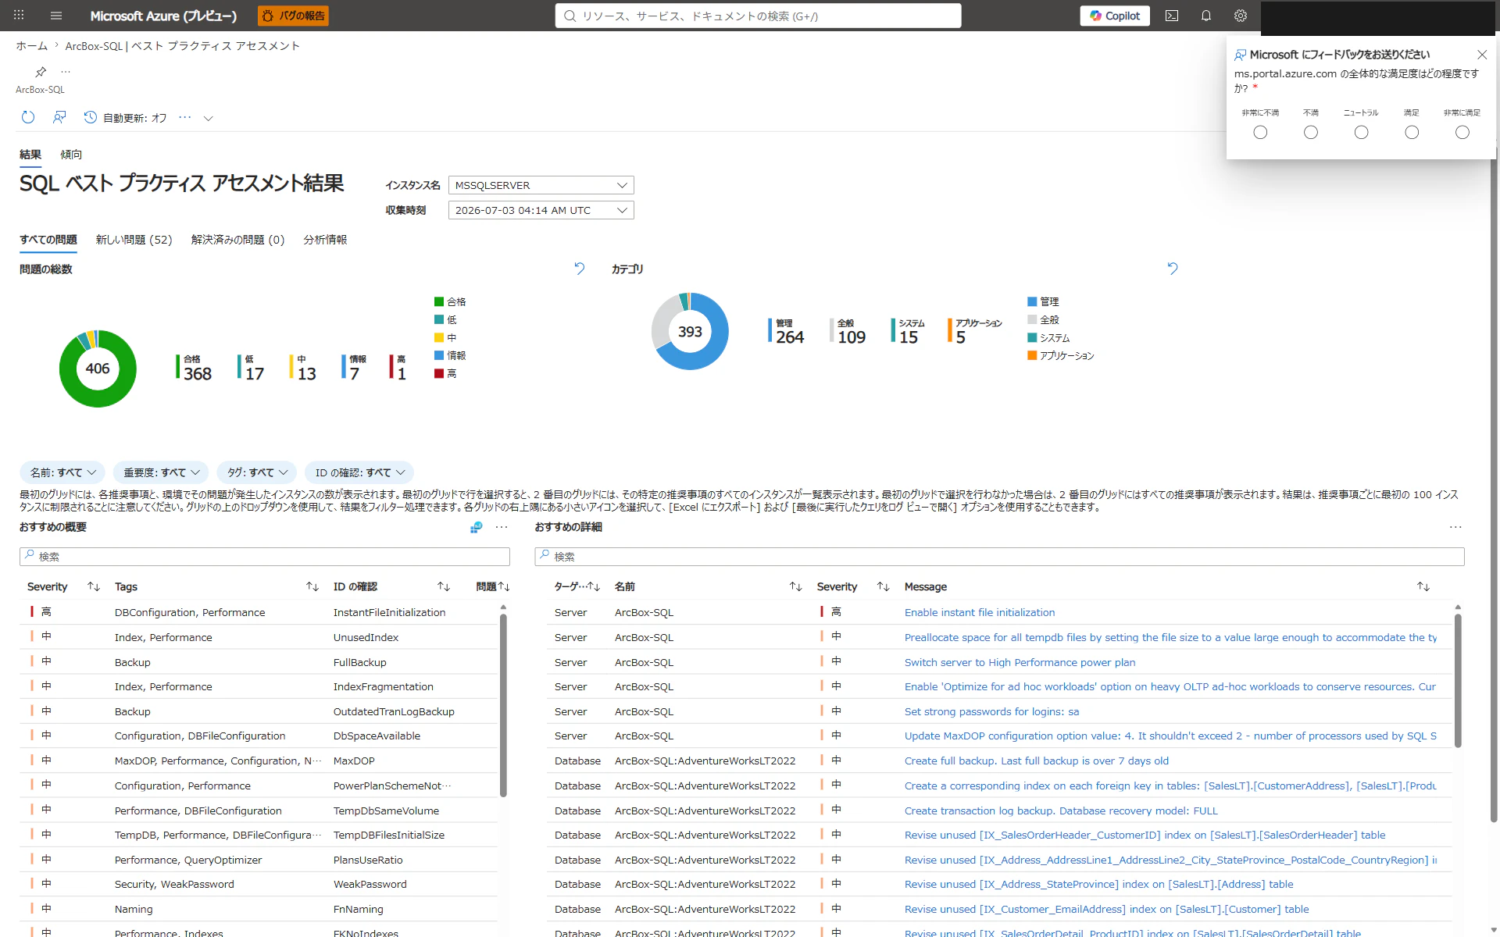Sort summary grid by ID の確認

(444, 586)
